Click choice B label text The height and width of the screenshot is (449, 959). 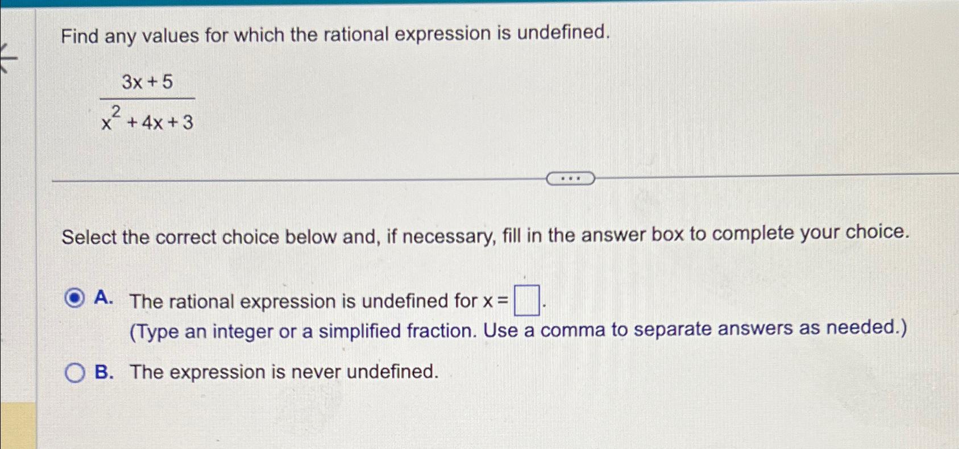click(283, 372)
